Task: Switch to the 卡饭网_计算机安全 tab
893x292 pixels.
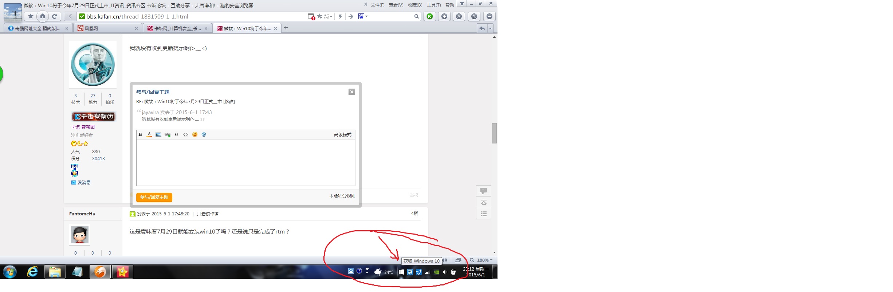Action: (x=177, y=28)
